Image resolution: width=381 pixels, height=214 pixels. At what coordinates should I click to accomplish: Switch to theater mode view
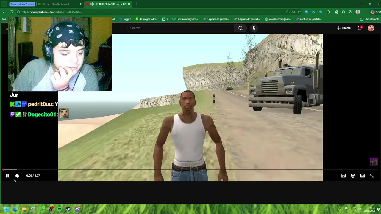[x=363, y=176]
